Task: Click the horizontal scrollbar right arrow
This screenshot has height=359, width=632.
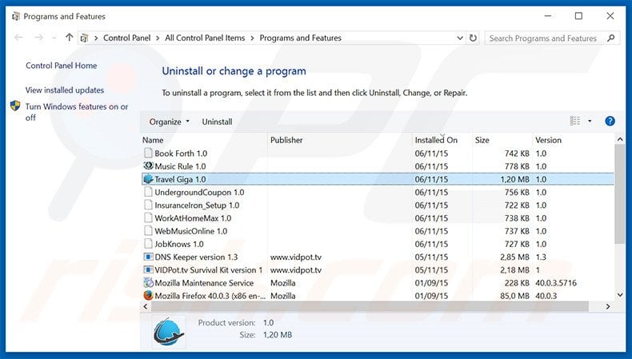Action: (x=608, y=306)
